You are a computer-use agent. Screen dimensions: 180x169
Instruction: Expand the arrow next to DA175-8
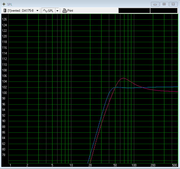tap(37, 11)
